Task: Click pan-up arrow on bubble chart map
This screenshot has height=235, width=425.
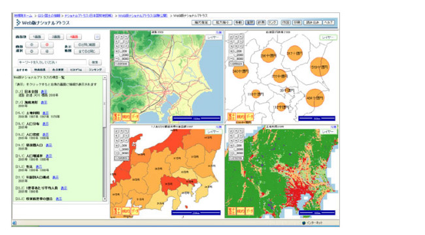Action: [x=236, y=37]
